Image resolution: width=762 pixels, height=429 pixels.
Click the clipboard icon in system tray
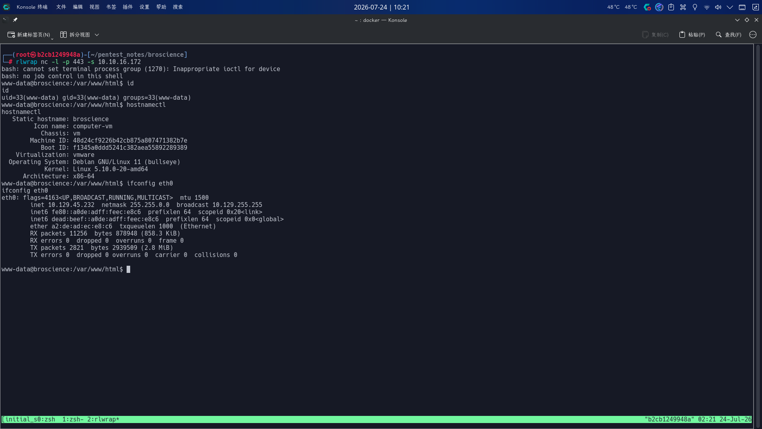point(671,7)
